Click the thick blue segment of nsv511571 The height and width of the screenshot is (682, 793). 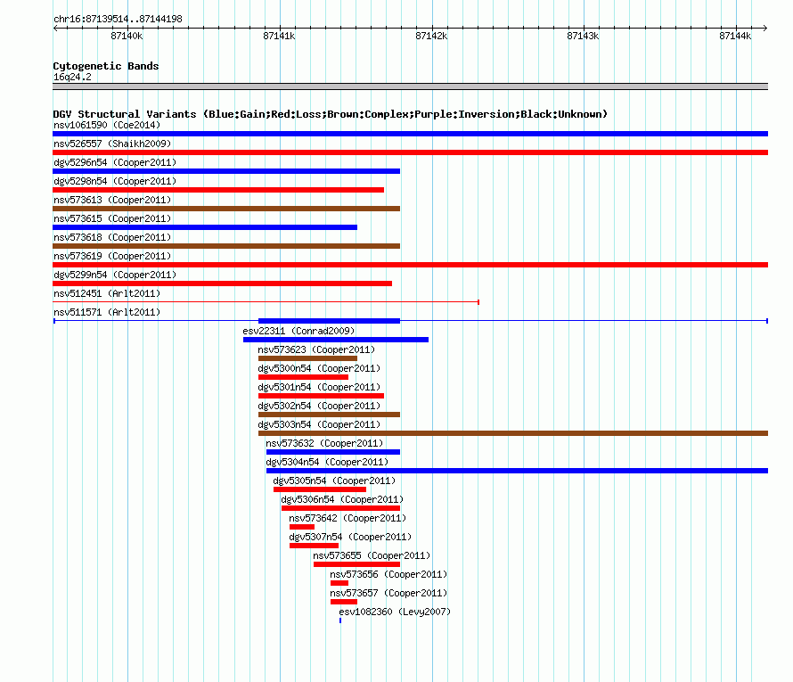point(330,321)
